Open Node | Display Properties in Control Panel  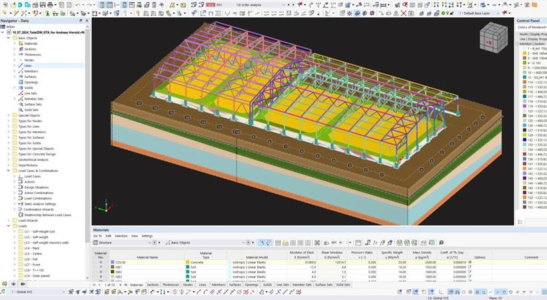pyautogui.click(x=533, y=34)
